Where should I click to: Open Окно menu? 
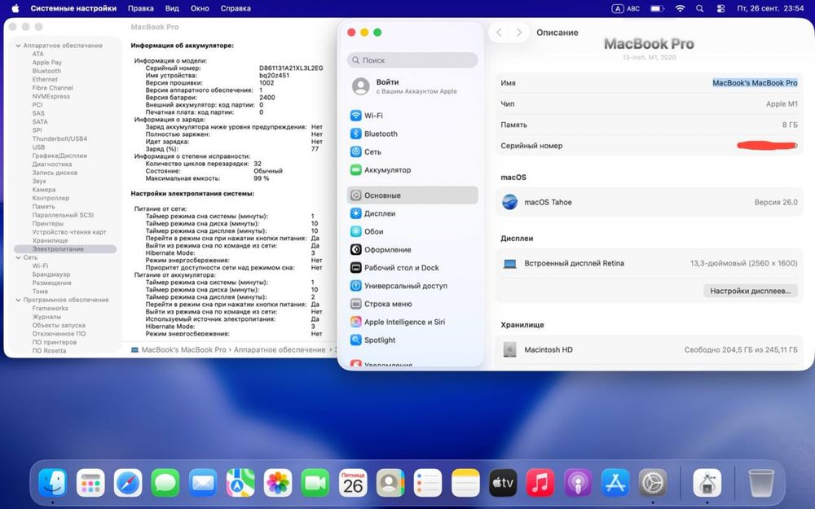click(200, 8)
